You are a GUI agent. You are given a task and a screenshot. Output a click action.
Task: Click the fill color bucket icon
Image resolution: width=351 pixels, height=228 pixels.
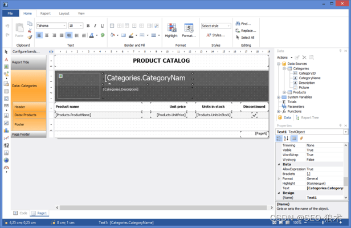tap(112, 35)
